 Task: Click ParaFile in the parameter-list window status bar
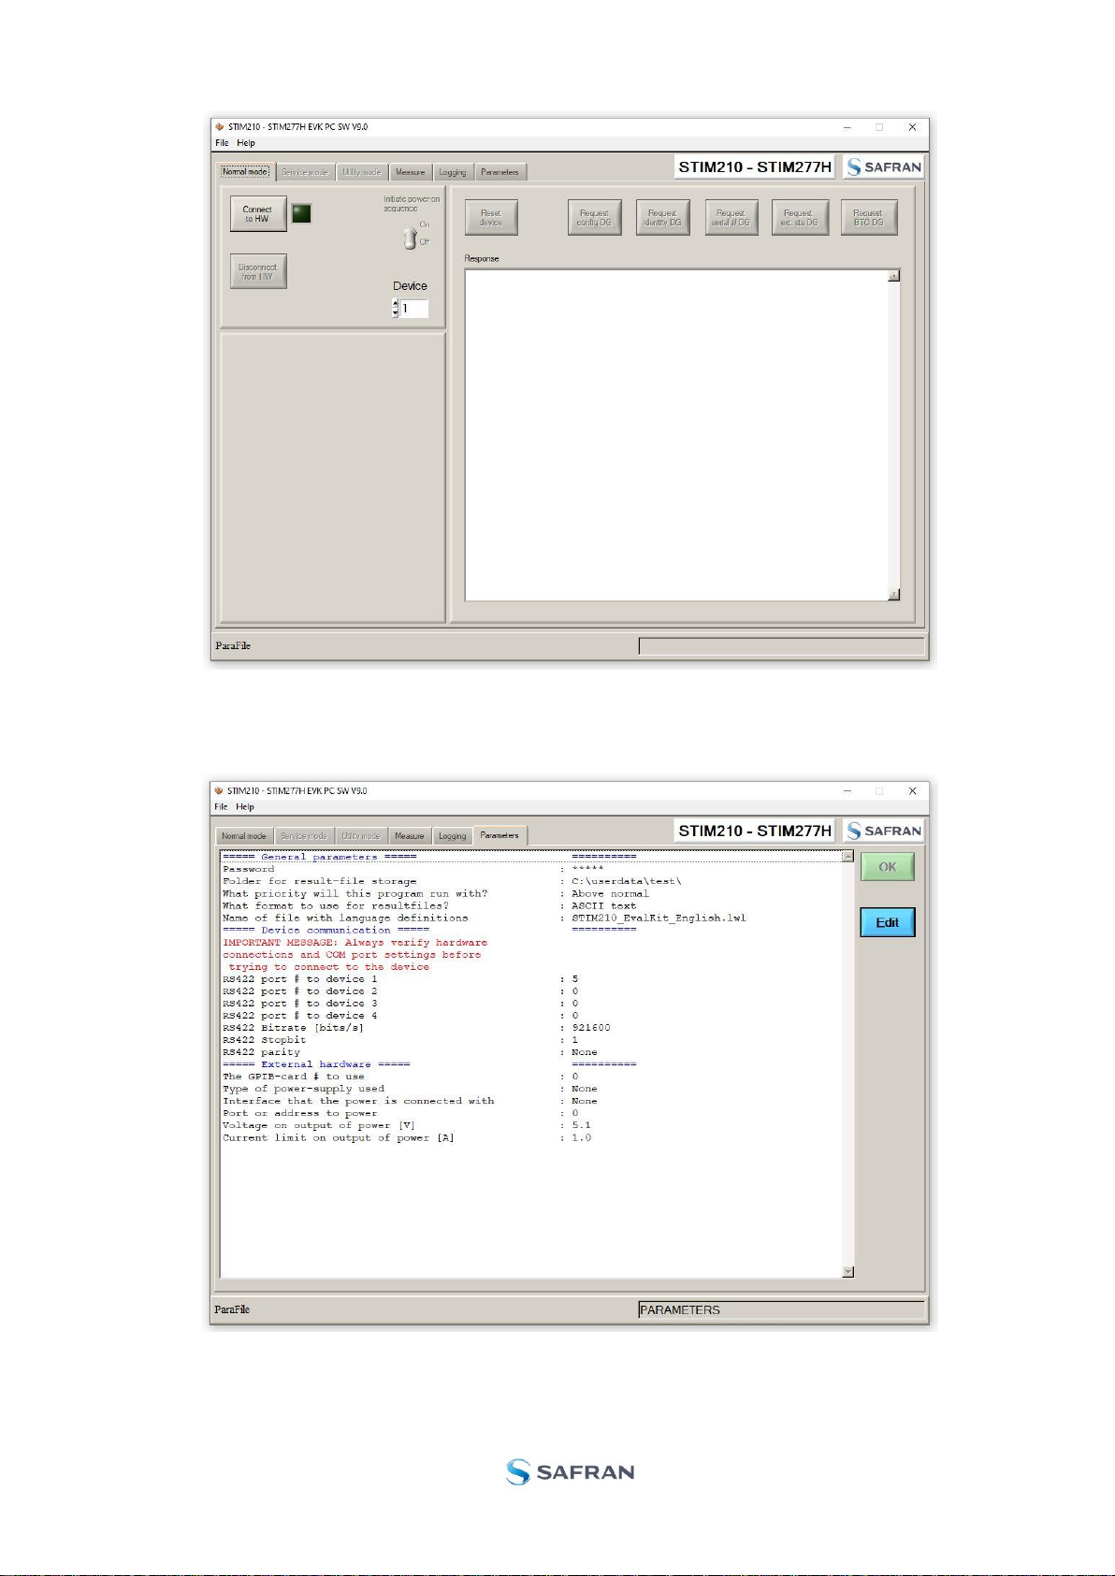click(x=232, y=1309)
